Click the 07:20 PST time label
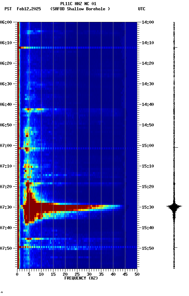The width and height of the screenshot is (189, 296). [x=6, y=187]
